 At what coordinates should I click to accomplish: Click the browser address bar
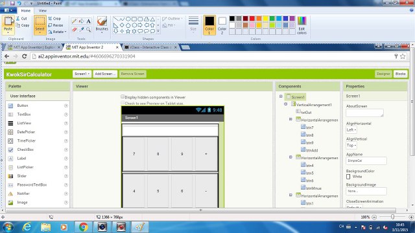212,56
